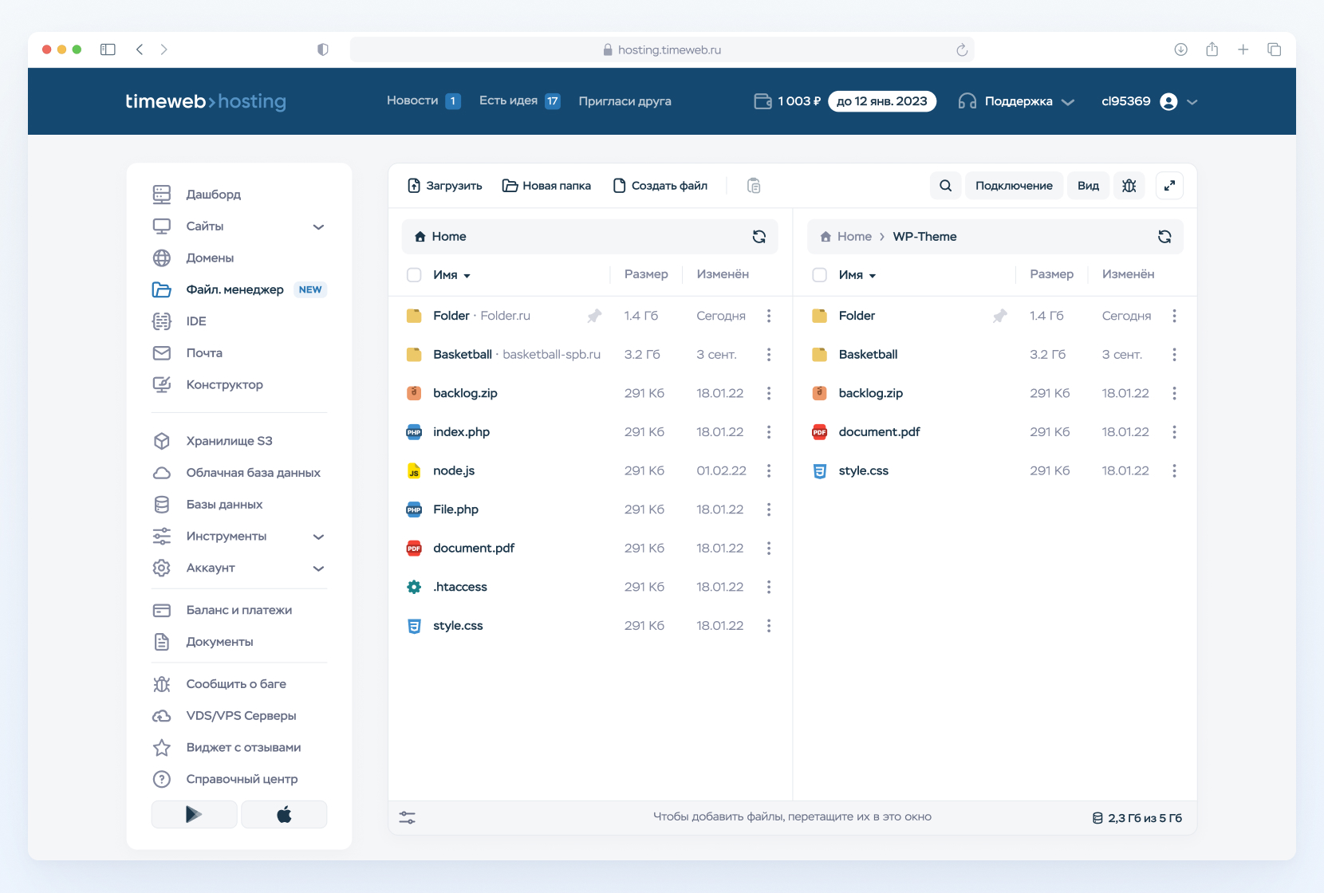Click Размер column header in left panel
The width and height of the screenshot is (1324, 893).
coord(646,274)
